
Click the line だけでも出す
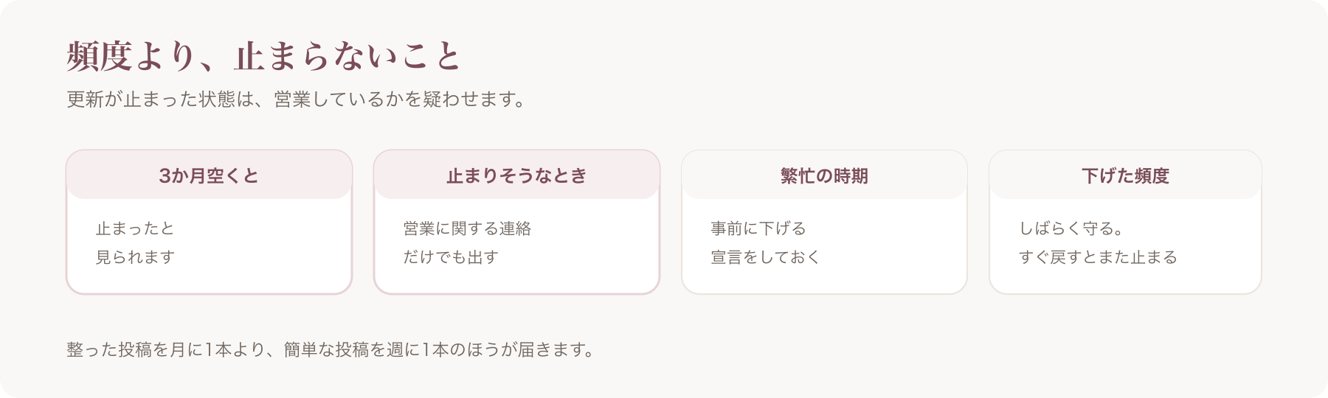pos(451,257)
